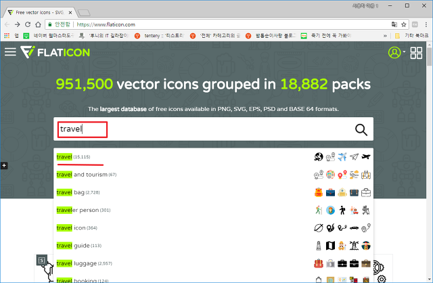Screen dimensions: 433x283
Task: Click the black folded map icon
Action: tap(330, 245)
